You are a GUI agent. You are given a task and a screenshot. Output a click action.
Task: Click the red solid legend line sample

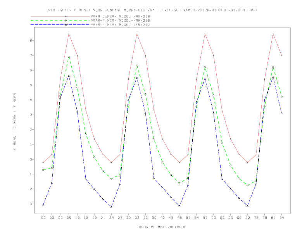(60, 16)
